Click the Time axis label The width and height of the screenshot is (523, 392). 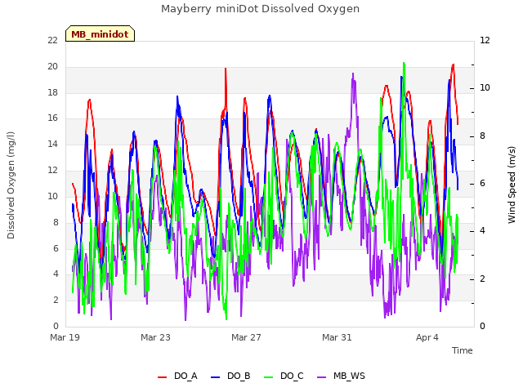point(462,350)
